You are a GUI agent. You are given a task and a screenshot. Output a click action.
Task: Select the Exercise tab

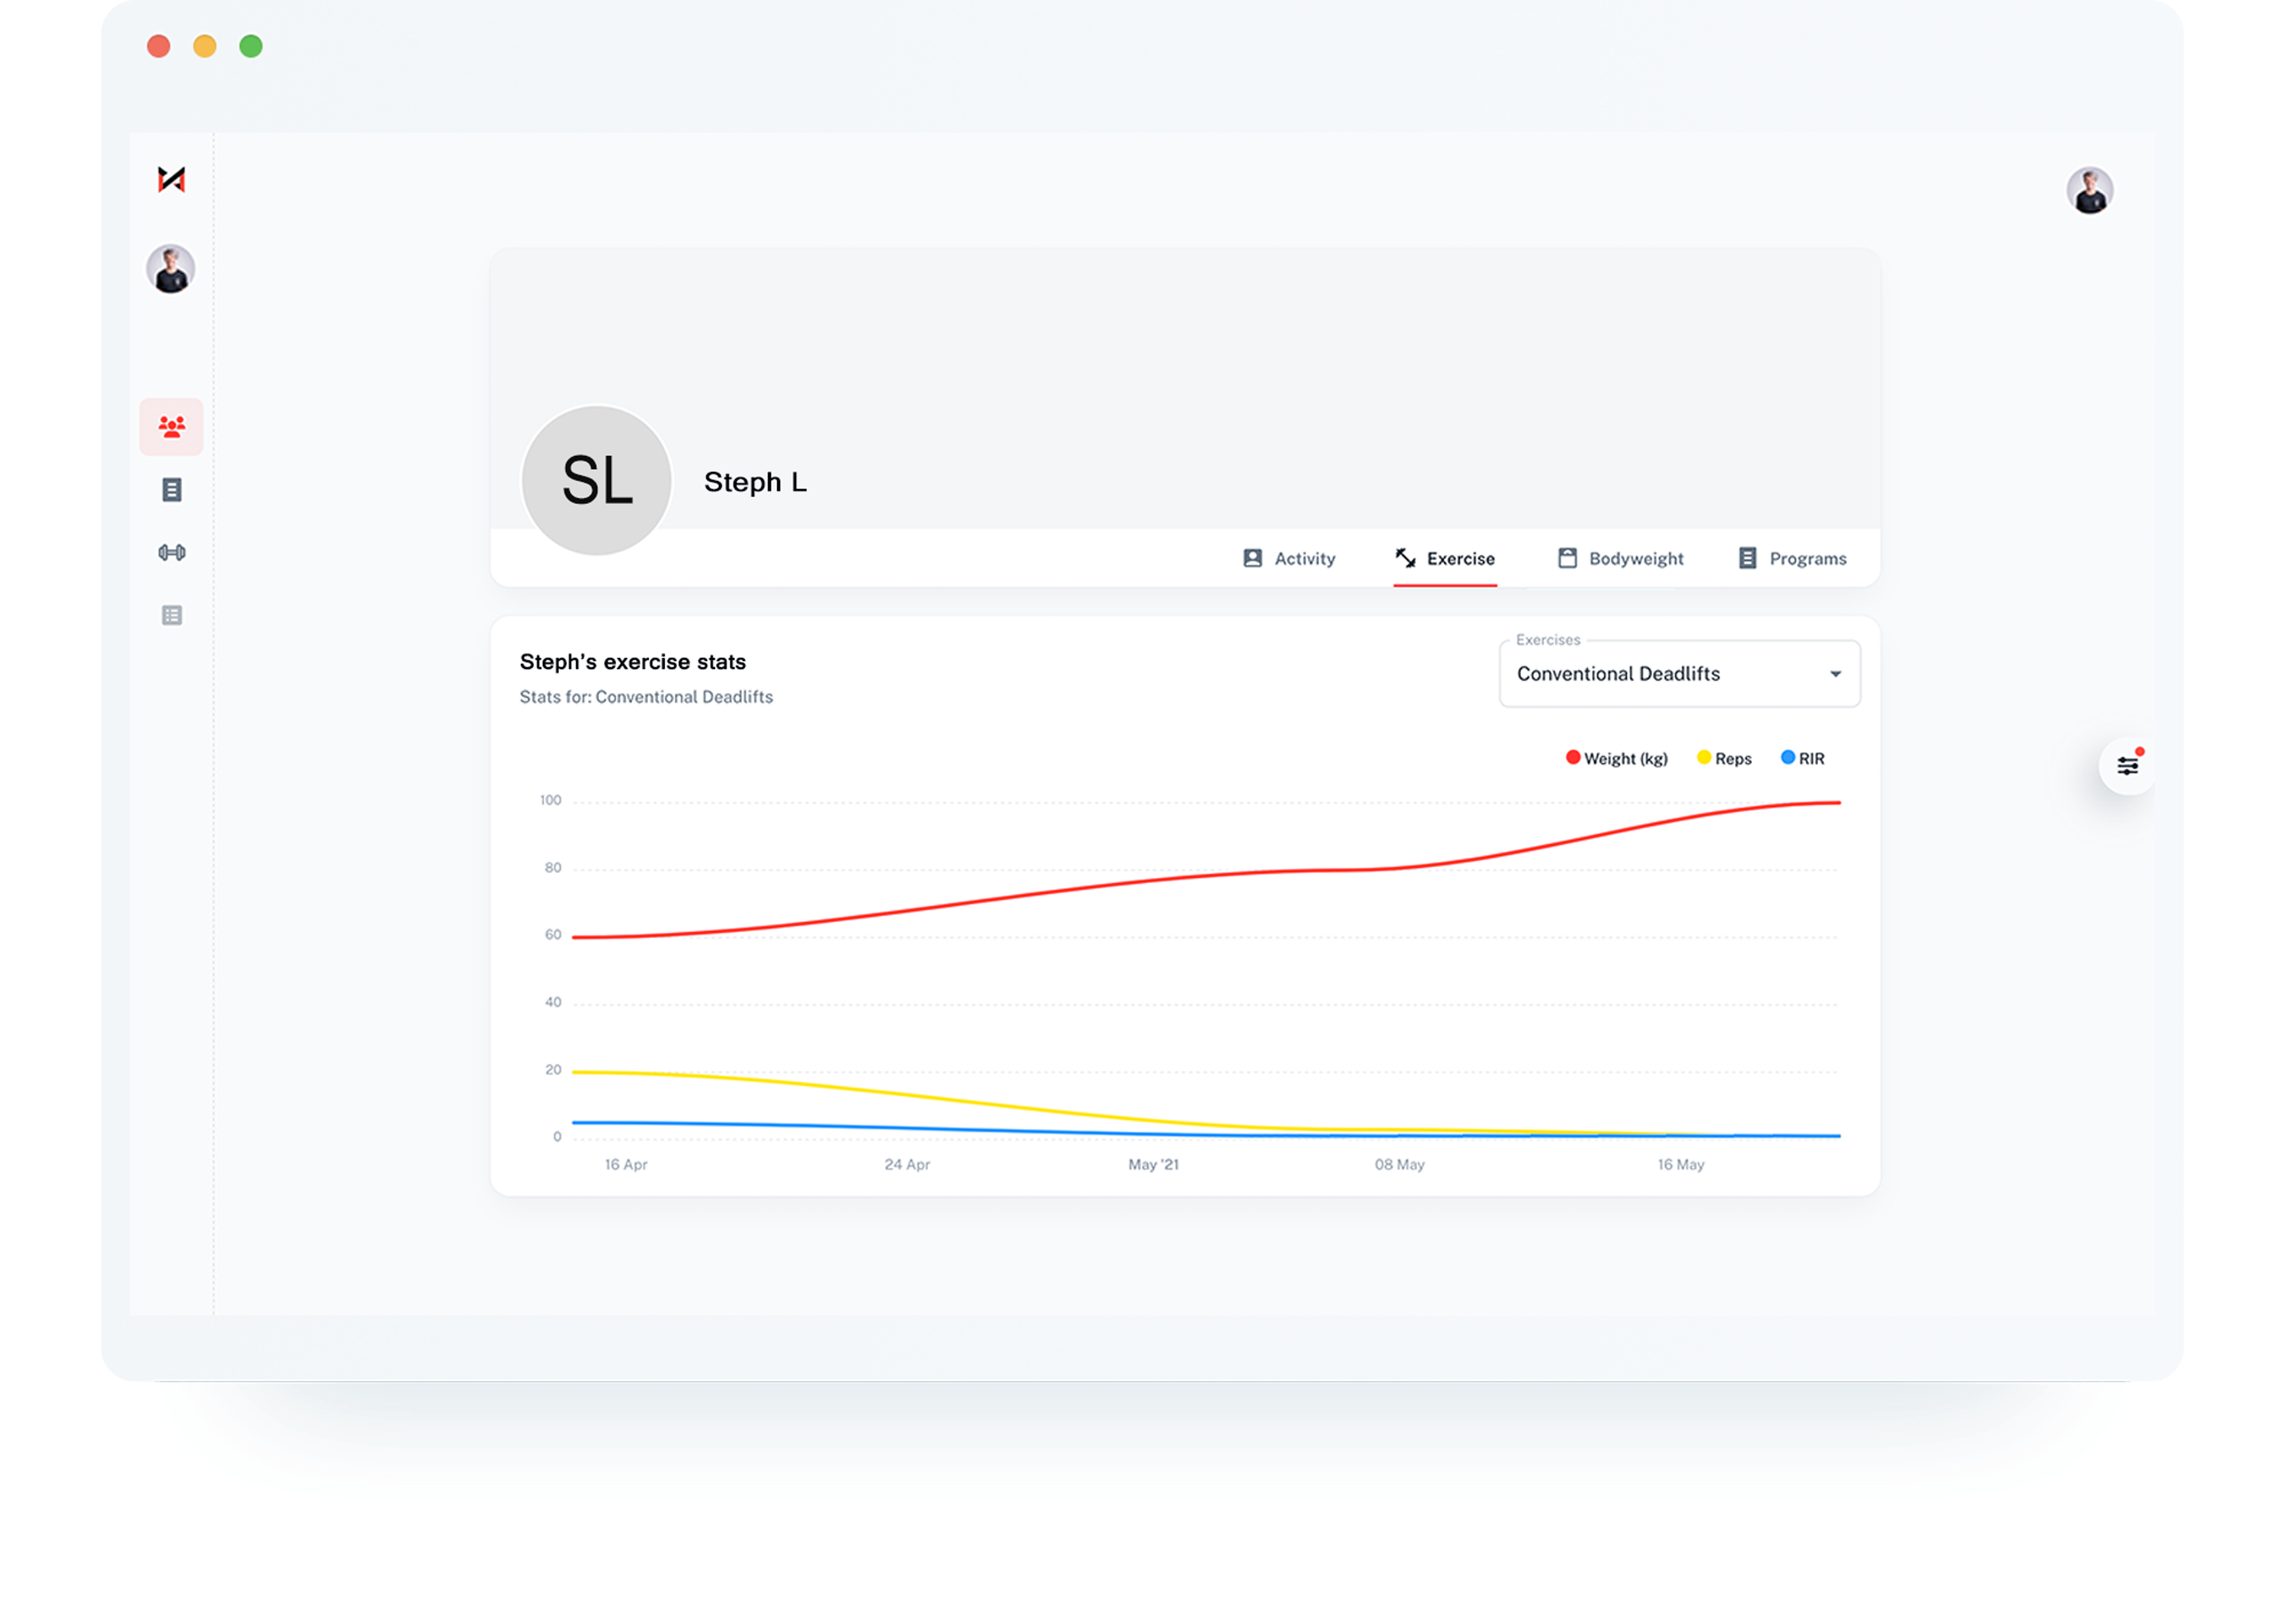pyautogui.click(x=1445, y=559)
